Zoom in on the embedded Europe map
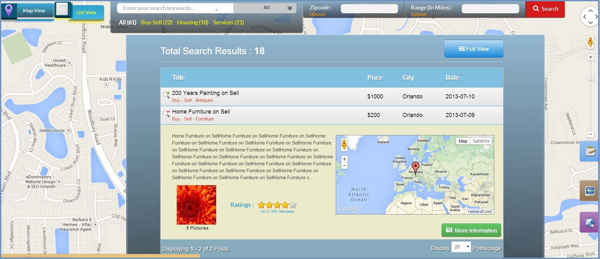600x259 pixels. (344, 159)
